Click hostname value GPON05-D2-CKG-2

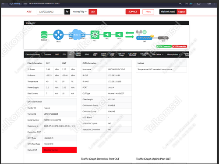117,69
